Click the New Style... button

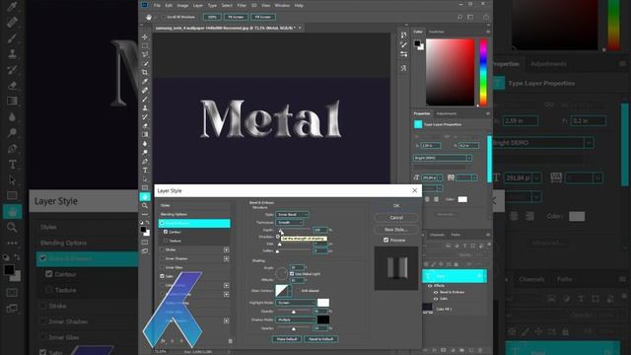(396, 230)
